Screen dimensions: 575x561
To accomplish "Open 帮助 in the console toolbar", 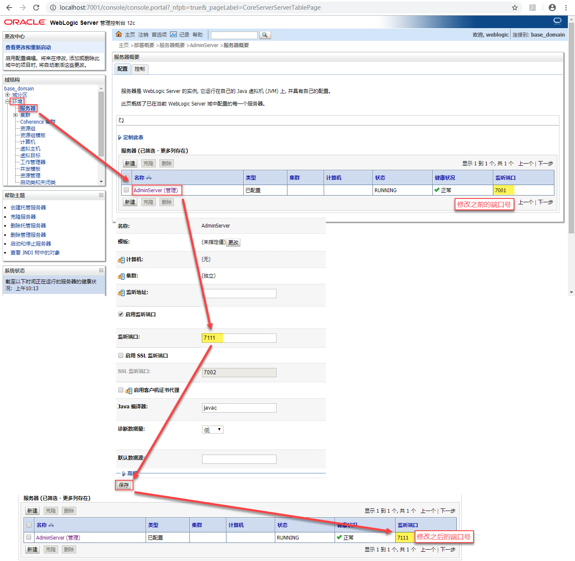I will (x=197, y=35).
